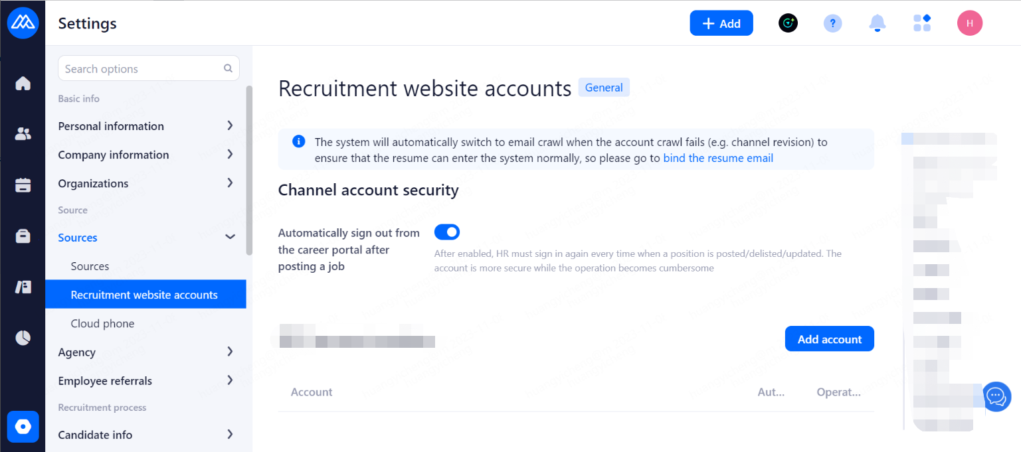
Task: Open the candidates people icon
Action: tap(23, 134)
